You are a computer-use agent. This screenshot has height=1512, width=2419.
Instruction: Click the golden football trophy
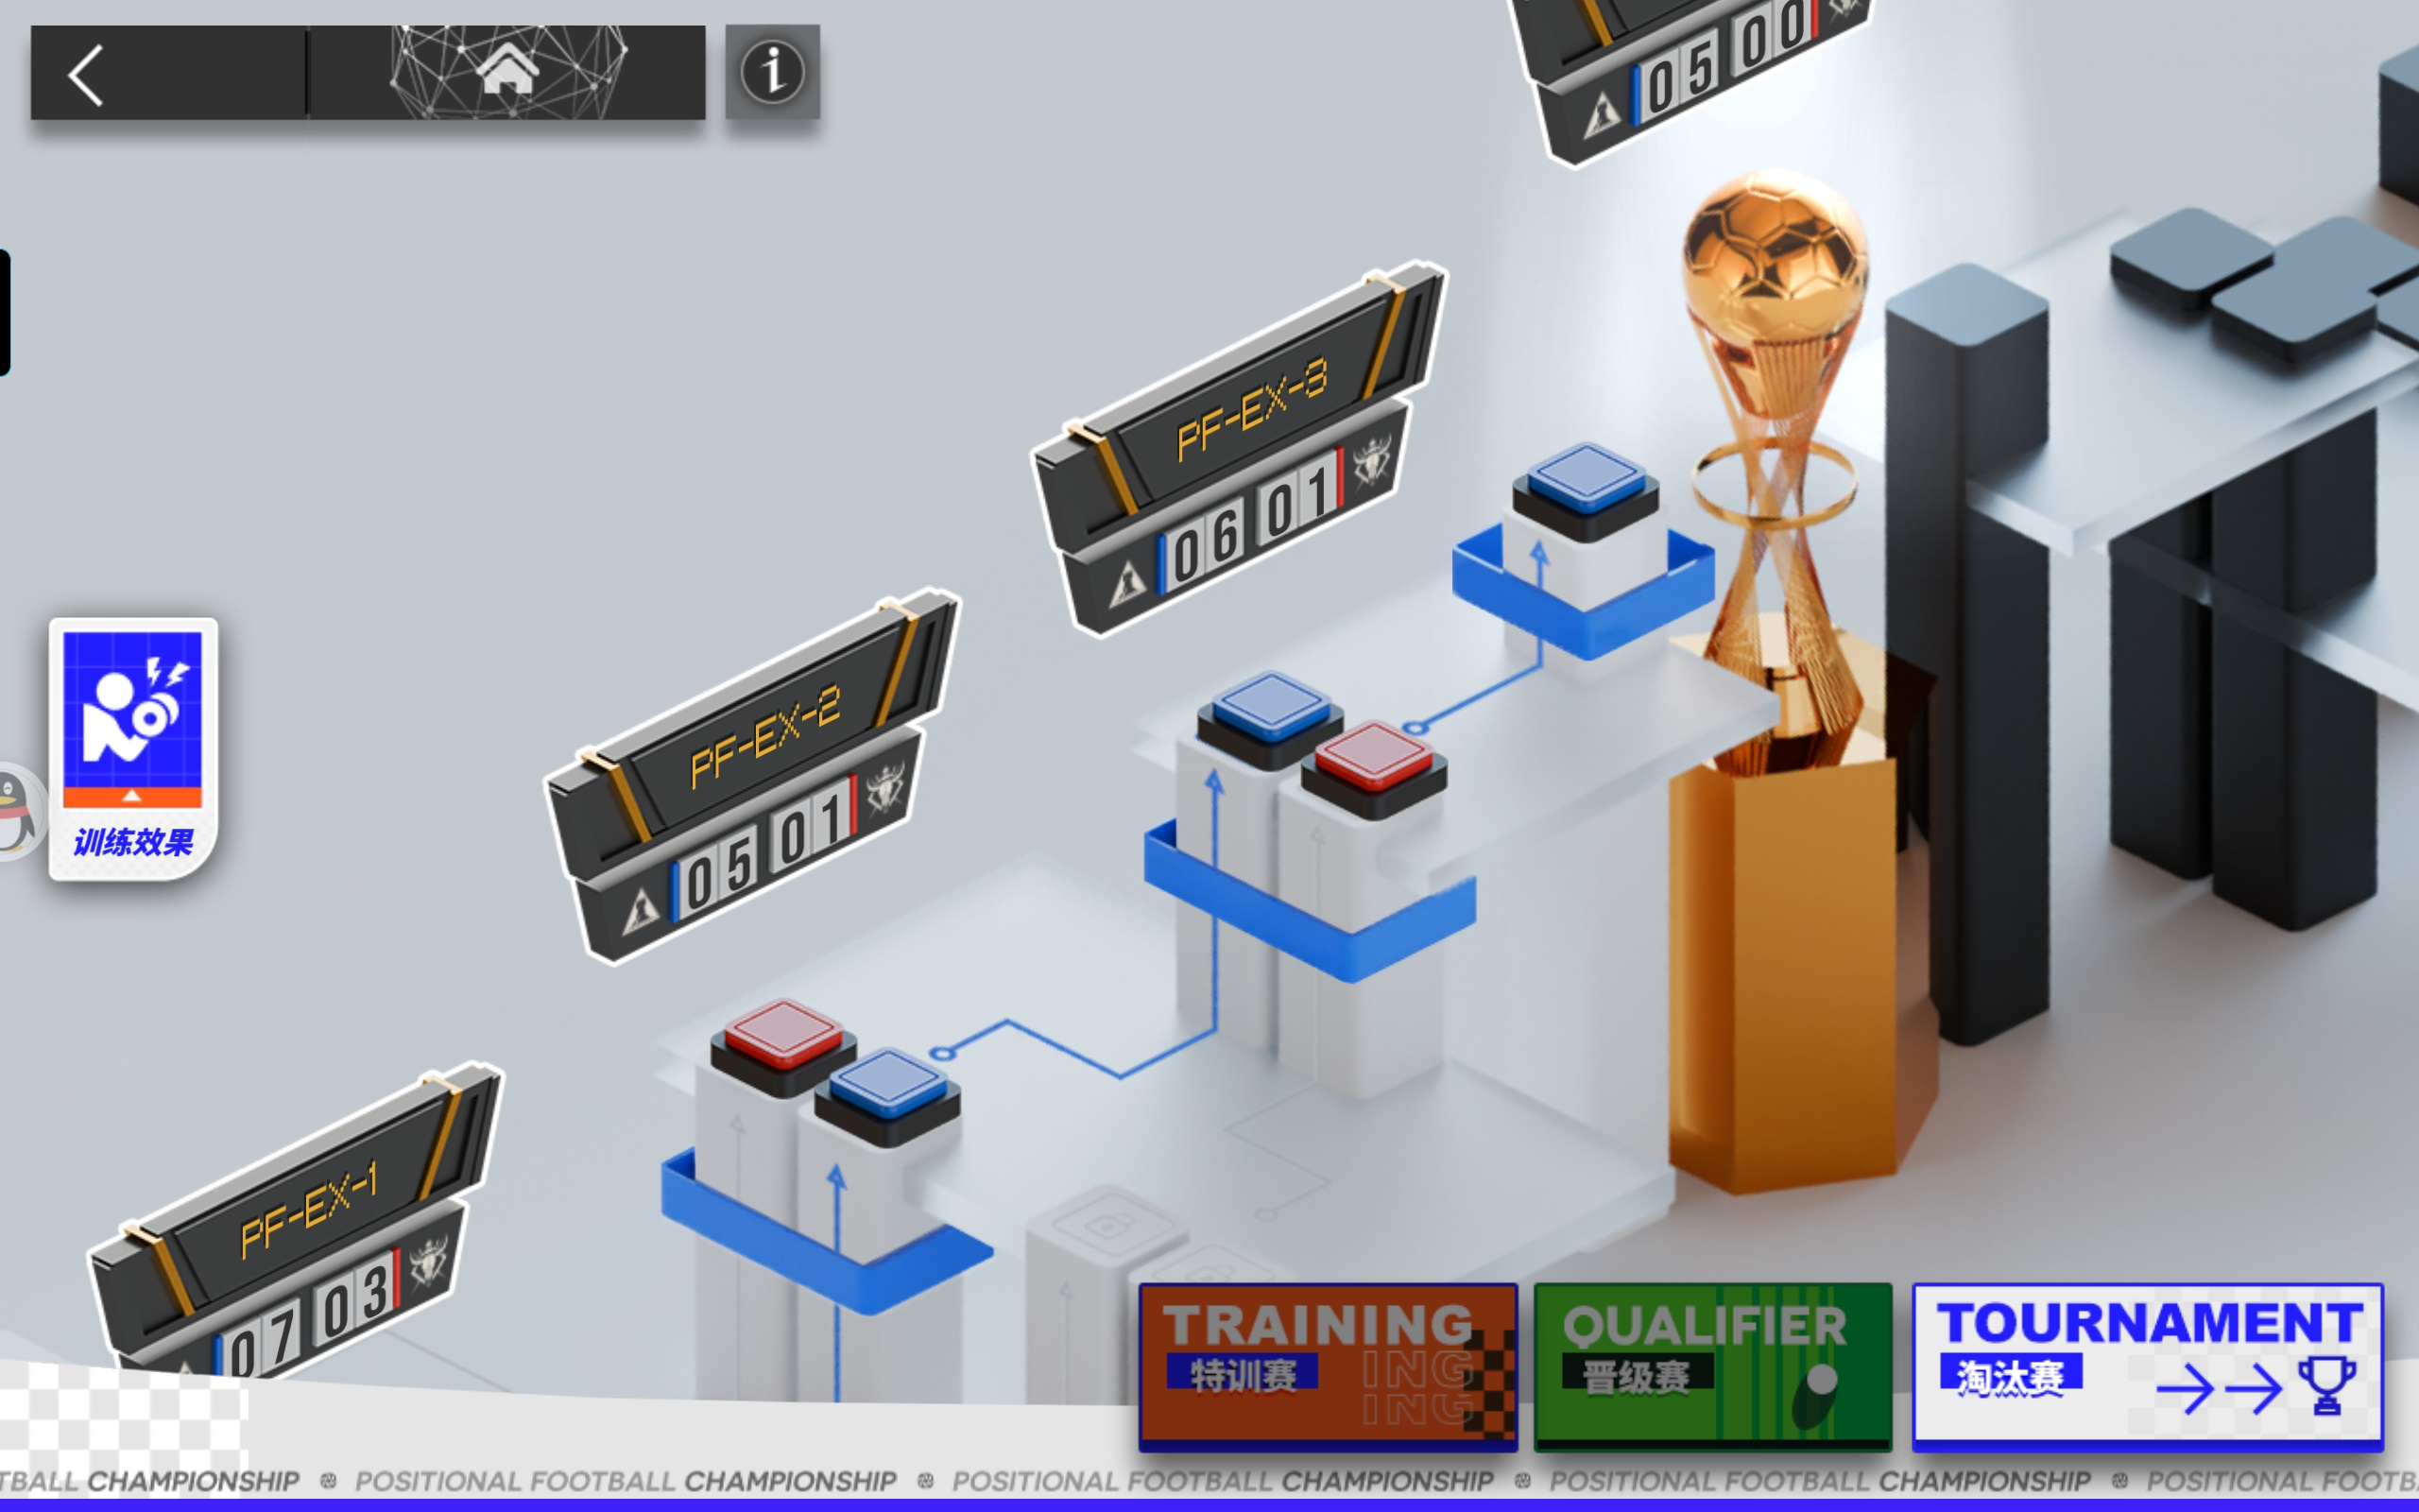click(1776, 470)
